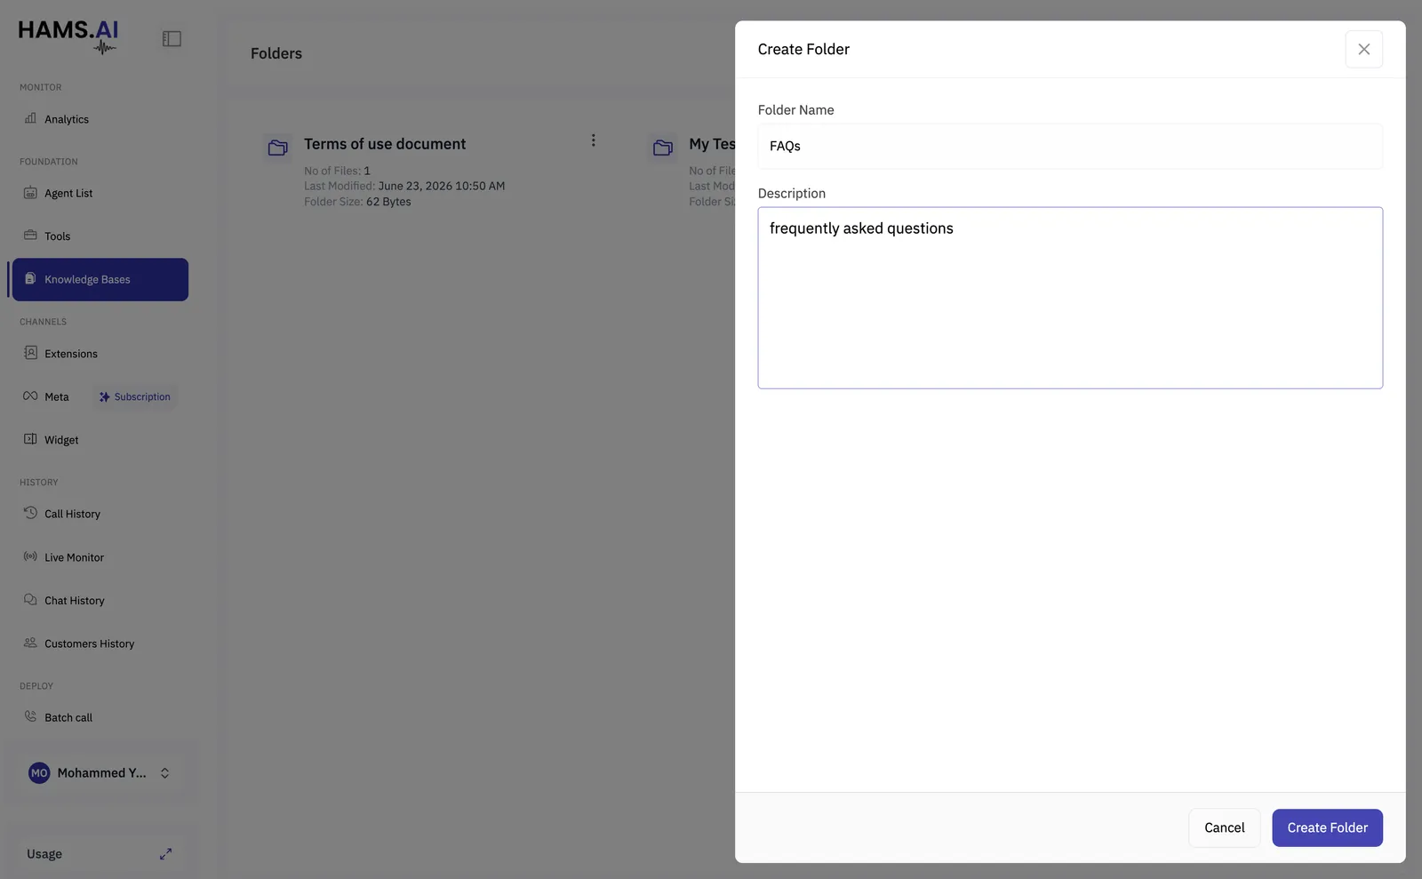Click the MONITOR section header
The width and height of the screenshot is (1422, 879).
click(41, 87)
